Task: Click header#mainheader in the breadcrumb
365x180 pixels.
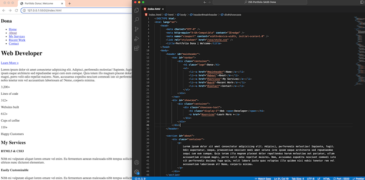Action: tap(205, 15)
